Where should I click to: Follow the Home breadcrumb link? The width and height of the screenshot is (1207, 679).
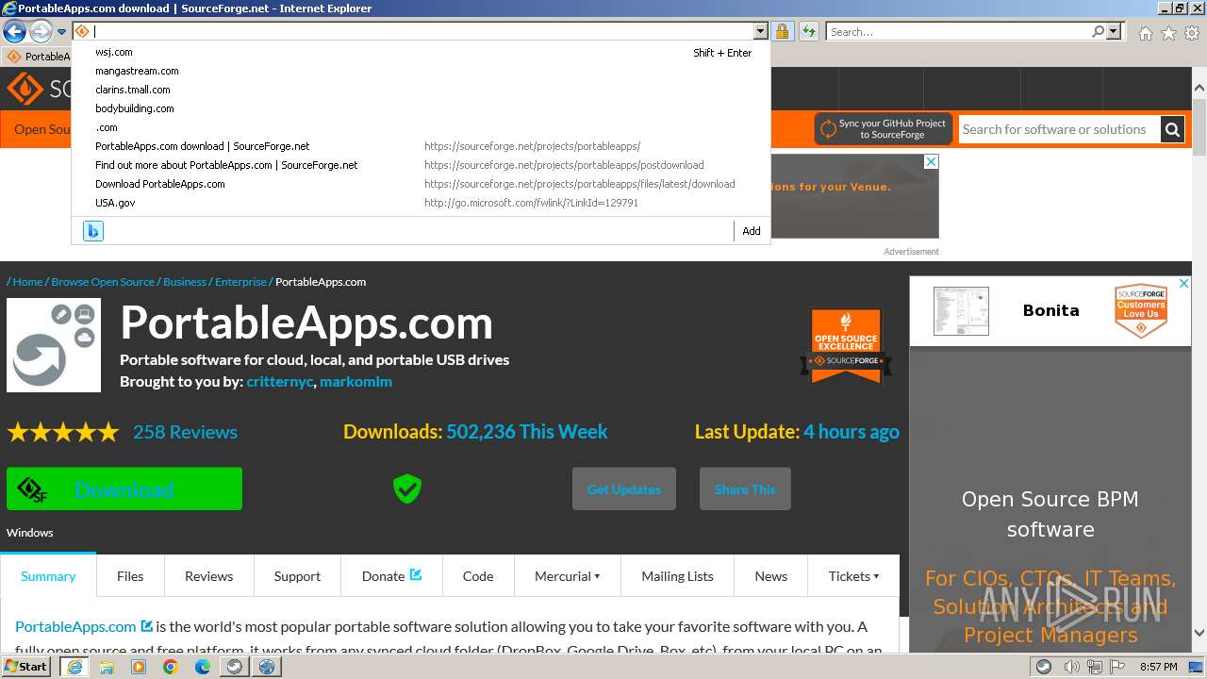pyautogui.click(x=27, y=282)
